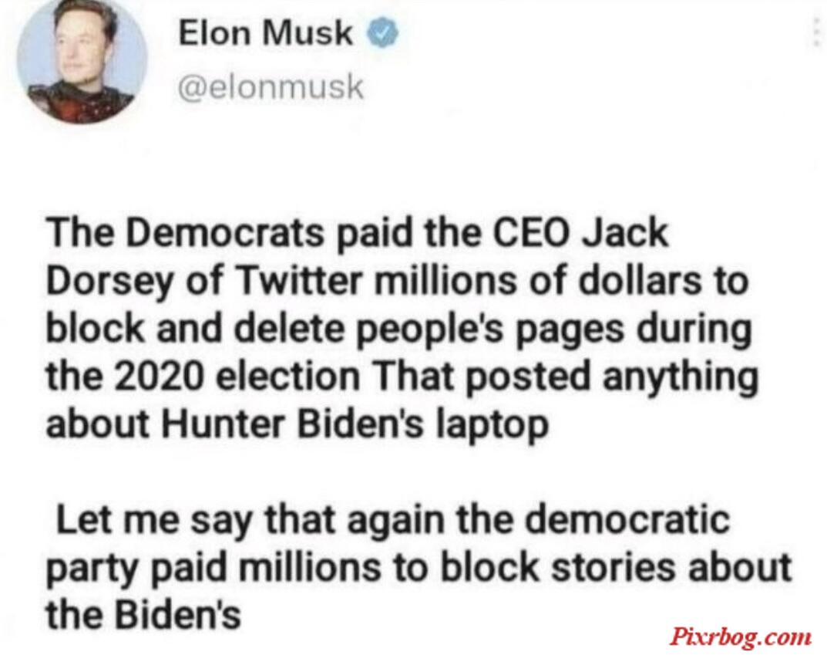The image size is (827, 662).
Task: Open the three-dot more options menu
Action: (x=816, y=30)
